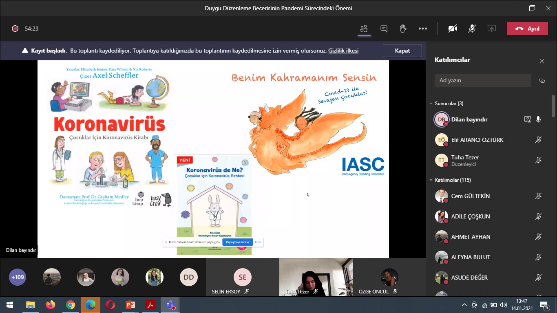Click the muted mic icon for ALEYNA BULUT
The image size is (557, 313).
[x=538, y=257]
